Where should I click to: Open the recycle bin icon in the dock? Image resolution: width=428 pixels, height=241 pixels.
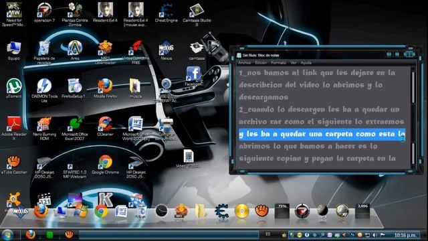pos(141,212)
